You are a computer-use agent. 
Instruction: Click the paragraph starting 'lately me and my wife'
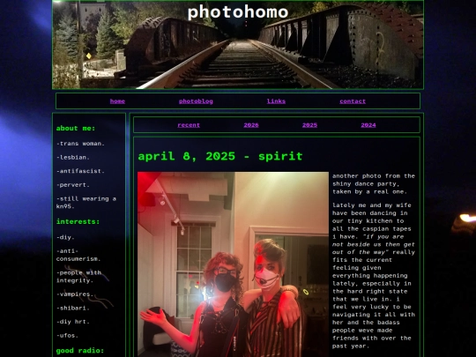(374, 276)
